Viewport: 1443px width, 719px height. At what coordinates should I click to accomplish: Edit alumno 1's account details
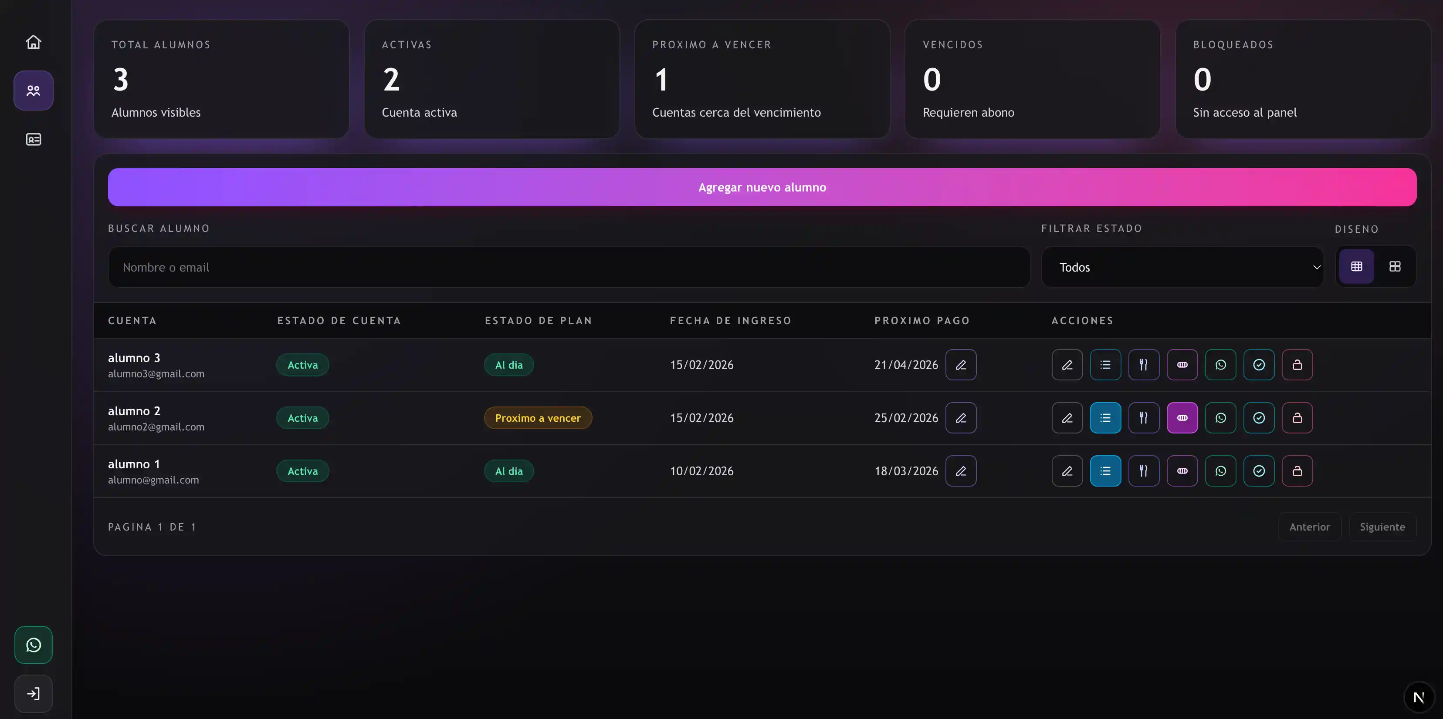click(x=1067, y=471)
